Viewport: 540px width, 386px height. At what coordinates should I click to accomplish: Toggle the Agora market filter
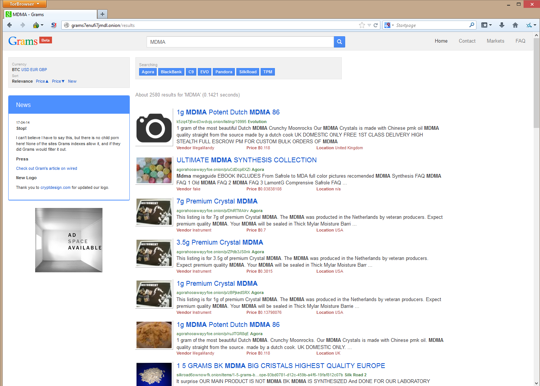pyautogui.click(x=148, y=72)
